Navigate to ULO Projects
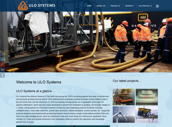Screen dimensions: 172x127 (x=145, y=6)
